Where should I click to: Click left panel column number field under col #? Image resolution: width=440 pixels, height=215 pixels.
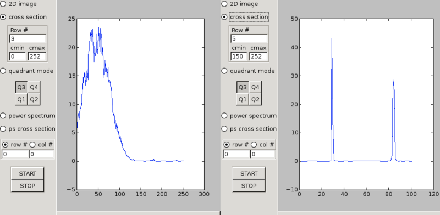[41, 154]
